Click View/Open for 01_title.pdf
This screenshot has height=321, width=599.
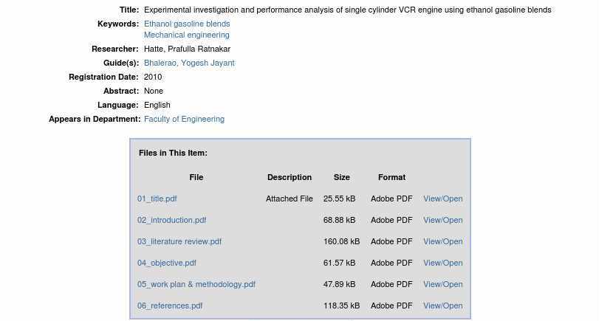(x=442, y=199)
